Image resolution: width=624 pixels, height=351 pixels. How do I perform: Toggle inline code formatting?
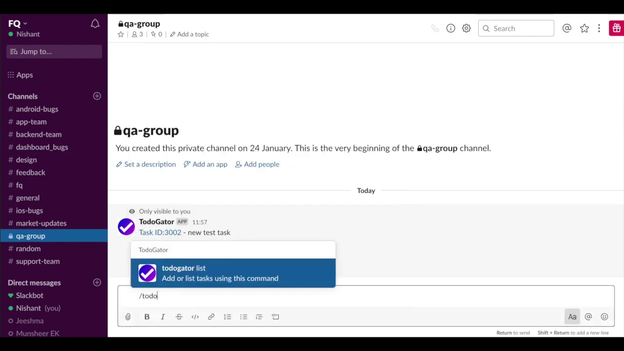[195, 317]
